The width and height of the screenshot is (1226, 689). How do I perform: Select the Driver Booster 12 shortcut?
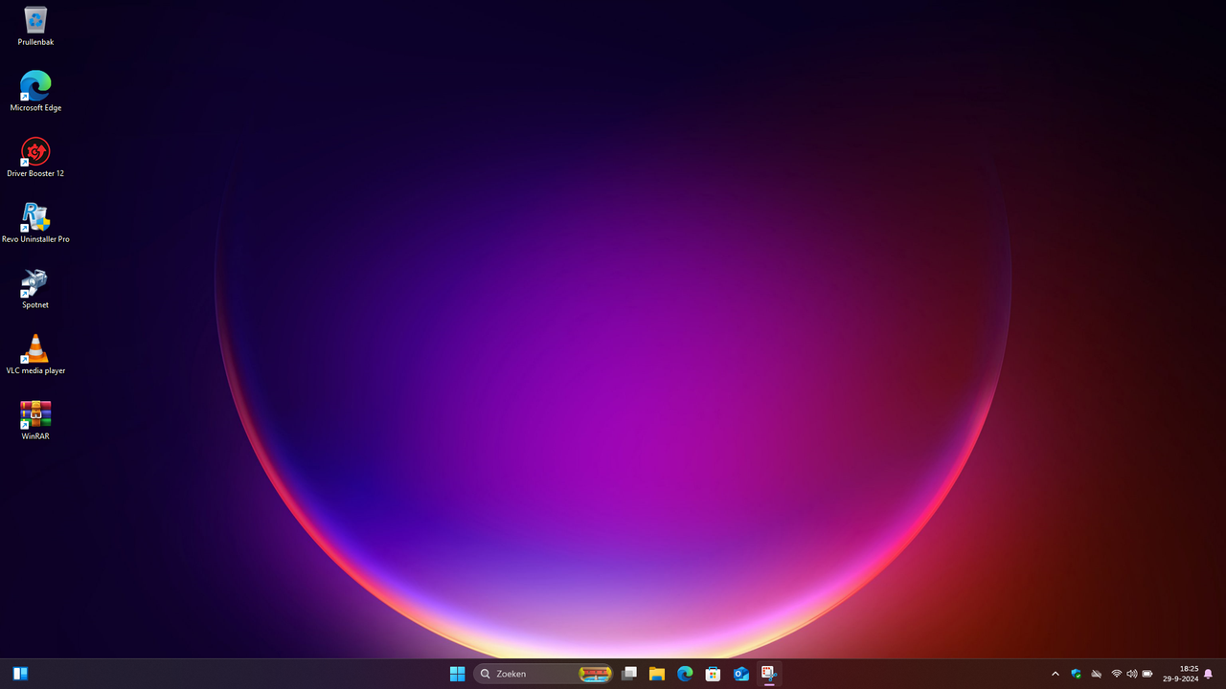35,158
